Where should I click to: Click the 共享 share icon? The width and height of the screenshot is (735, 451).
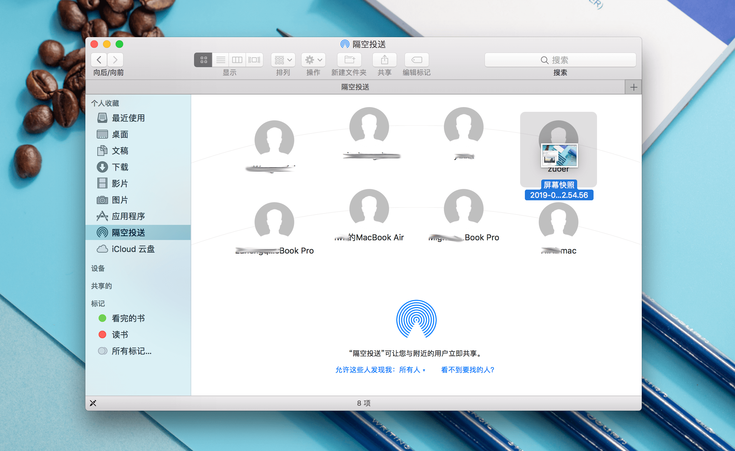384,60
